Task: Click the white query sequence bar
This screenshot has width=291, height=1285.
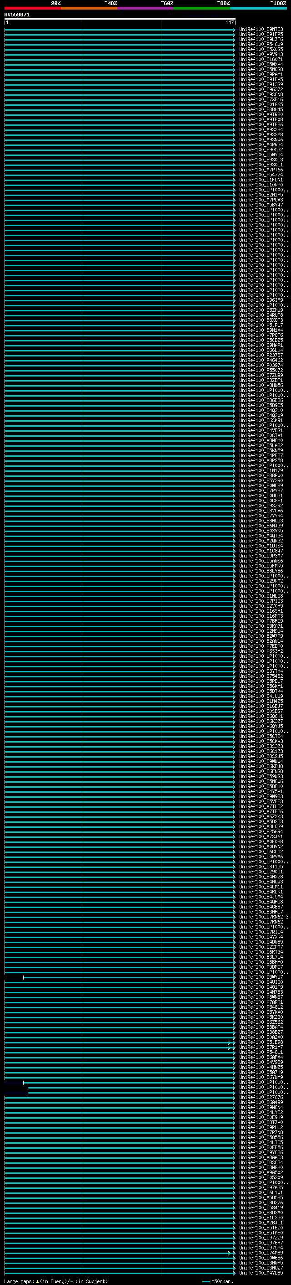Action: [x=120, y=18]
